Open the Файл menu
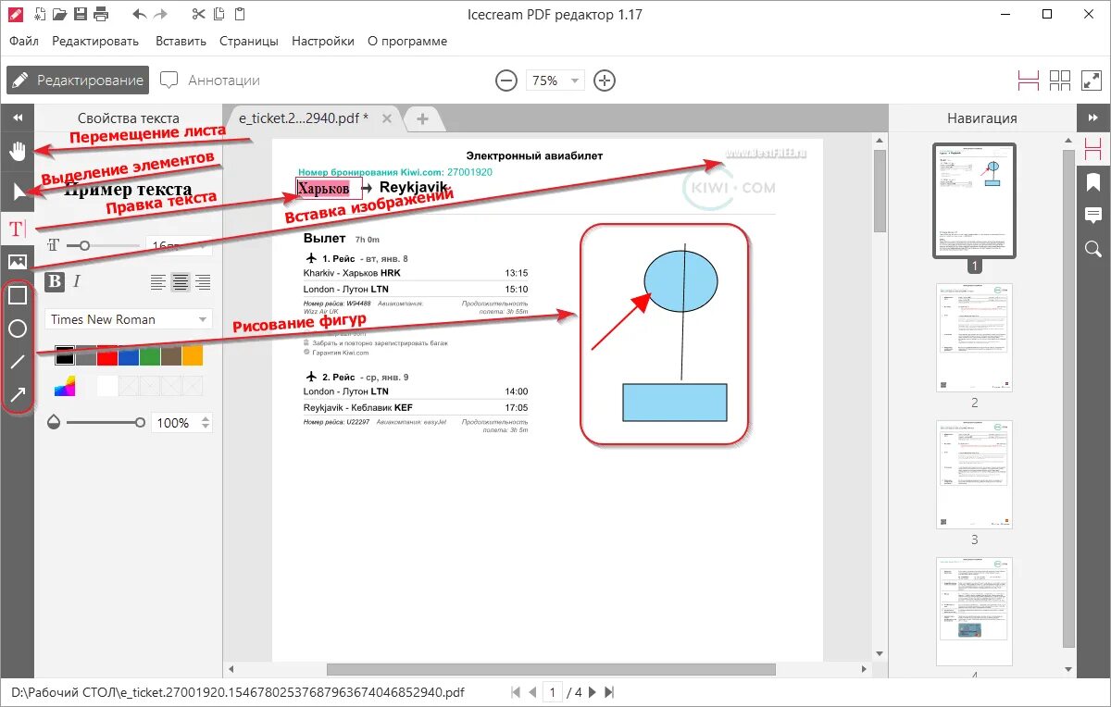 pyautogui.click(x=24, y=41)
